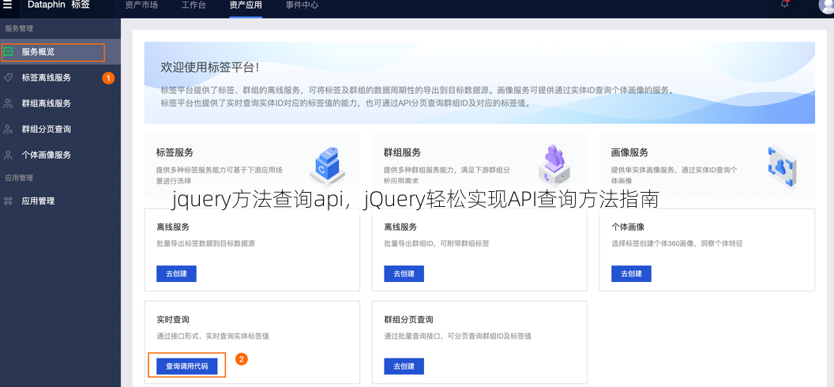The image size is (834, 387).
Task: Open 应用管理 in the sidebar
Action: pos(60,201)
